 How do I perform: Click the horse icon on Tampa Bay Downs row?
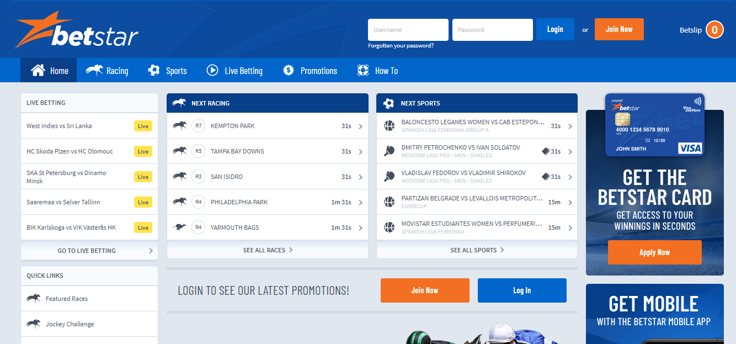[179, 151]
